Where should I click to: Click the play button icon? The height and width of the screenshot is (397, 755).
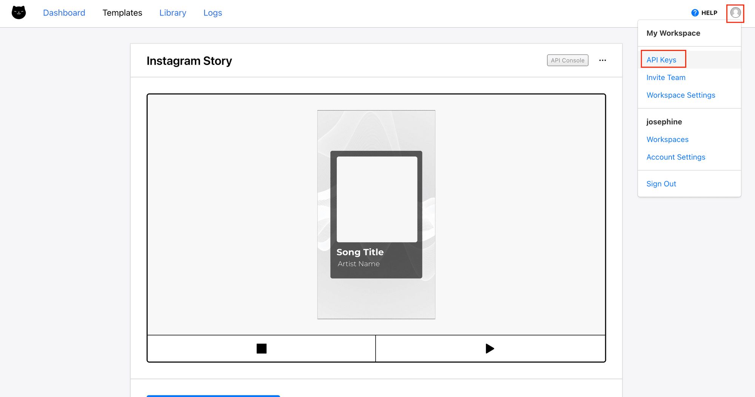pyautogui.click(x=490, y=348)
